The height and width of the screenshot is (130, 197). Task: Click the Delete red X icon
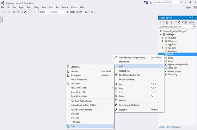click(x=116, y=96)
